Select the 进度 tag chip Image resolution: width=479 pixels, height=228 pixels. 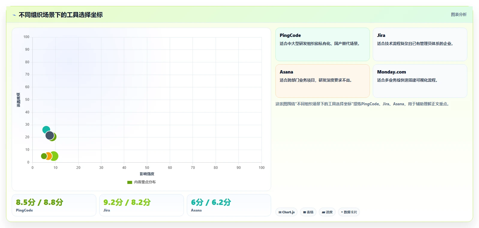coord(327,212)
